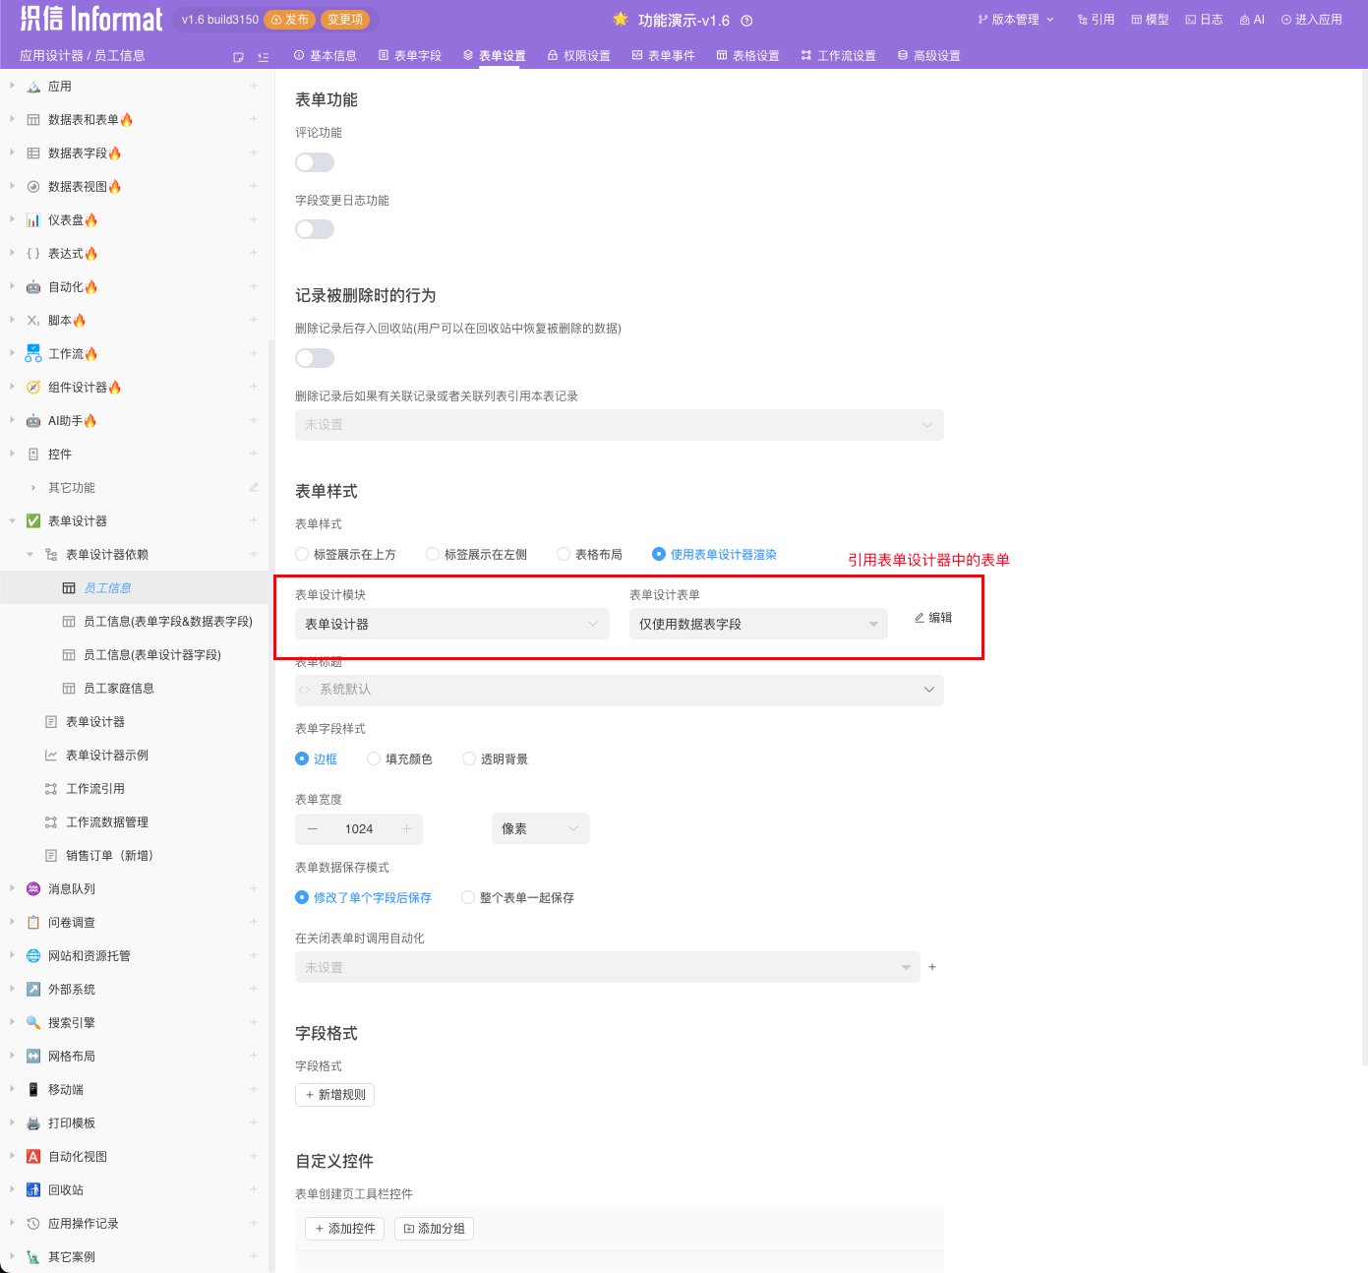This screenshot has width=1368, height=1273.
Task: Open the 仅使用数据表字段 form dropdown
Action: coord(757,624)
